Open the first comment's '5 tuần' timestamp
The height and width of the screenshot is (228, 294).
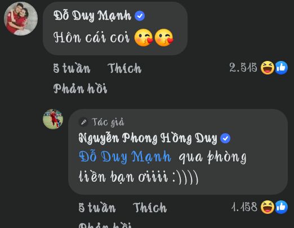[72, 68]
